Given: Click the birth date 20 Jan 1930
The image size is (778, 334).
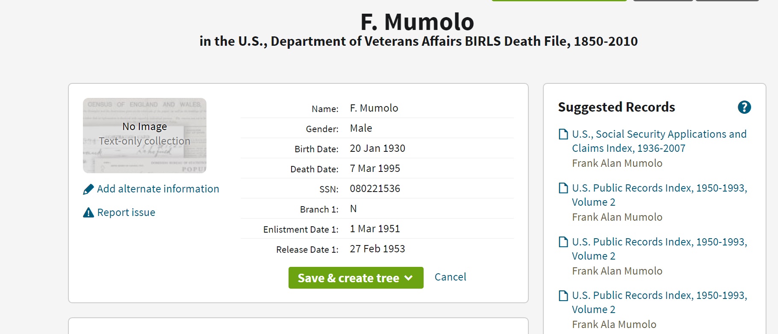Looking at the screenshot, I should coord(377,148).
